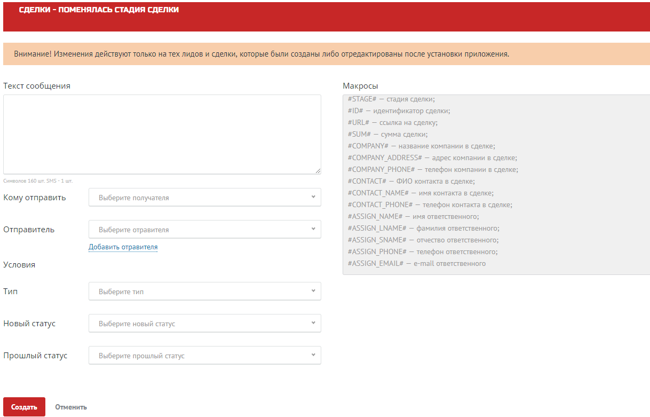Click the 'Прошлый статус' label
This screenshot has height=417, width=650.
(35, 356)
